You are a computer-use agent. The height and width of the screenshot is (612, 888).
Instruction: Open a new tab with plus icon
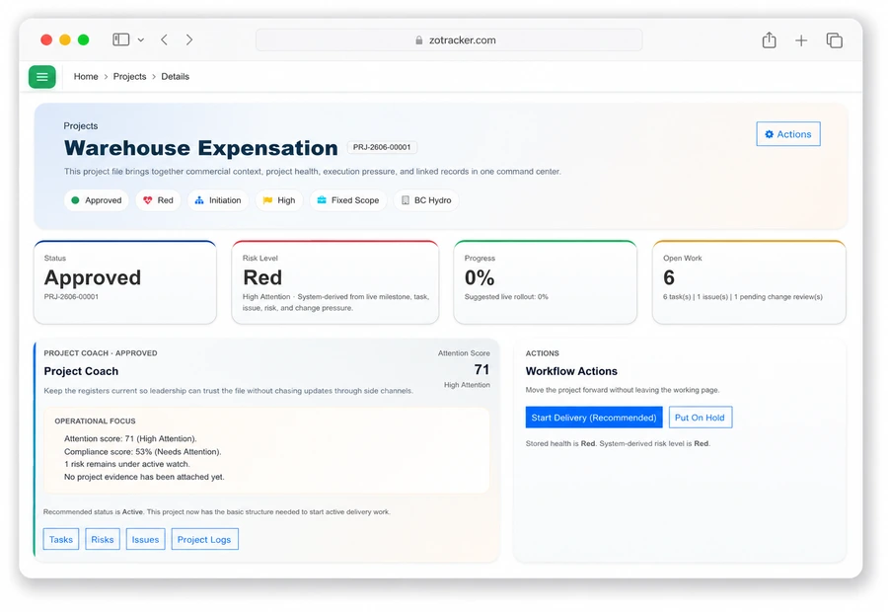tap(801, 40)
